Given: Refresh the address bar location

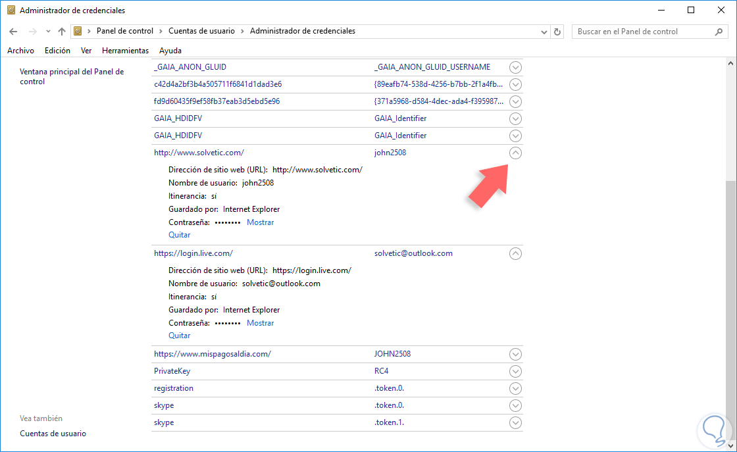Looking at the screenshot, I should click(558, 32).
